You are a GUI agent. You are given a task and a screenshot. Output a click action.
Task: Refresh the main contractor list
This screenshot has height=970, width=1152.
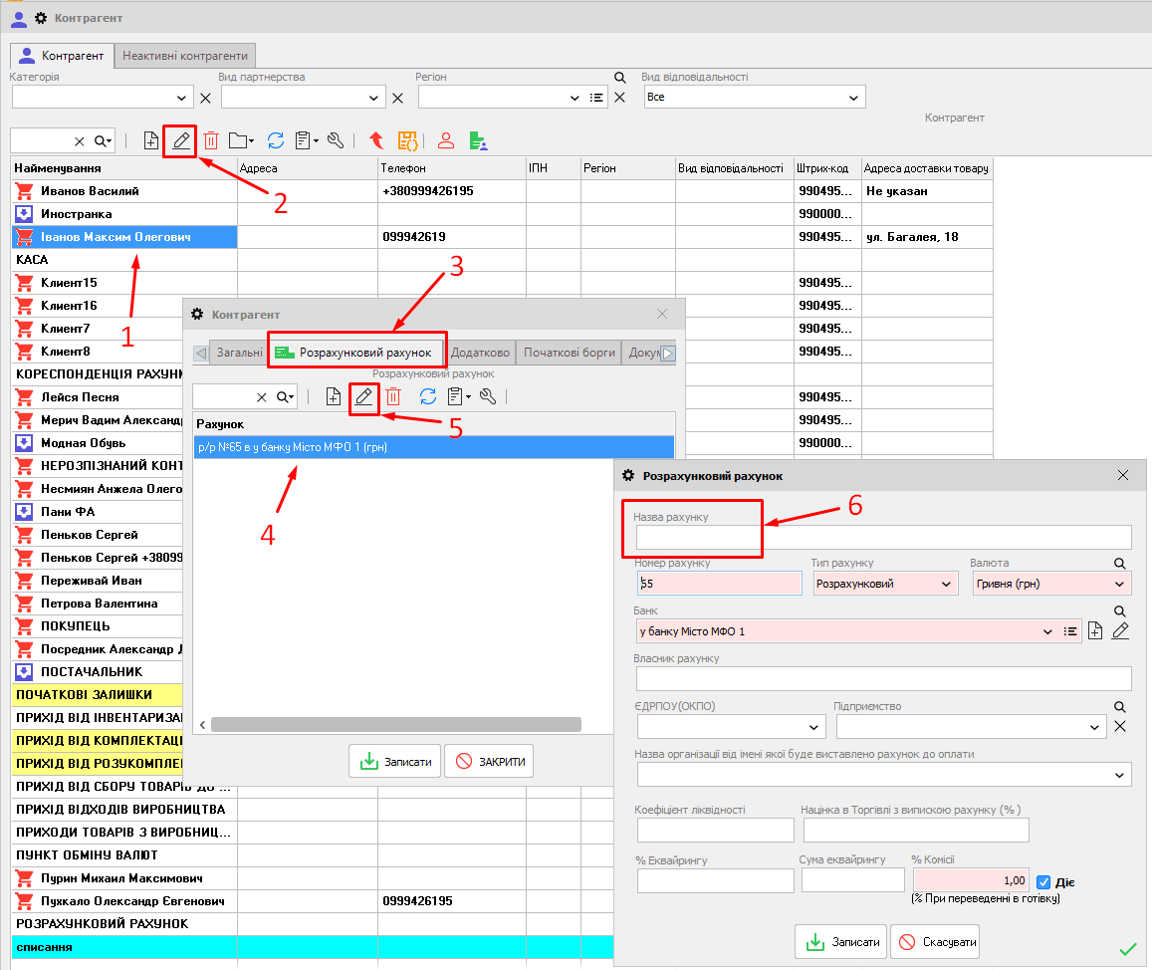click(276, 140)
